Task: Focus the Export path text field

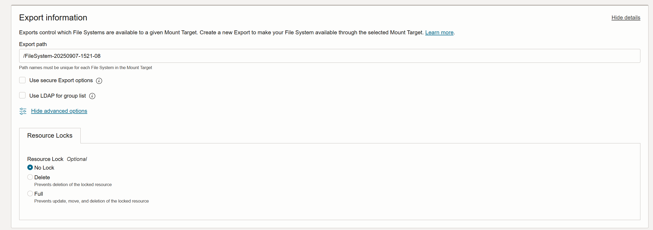Action: [x=330, y=56]
